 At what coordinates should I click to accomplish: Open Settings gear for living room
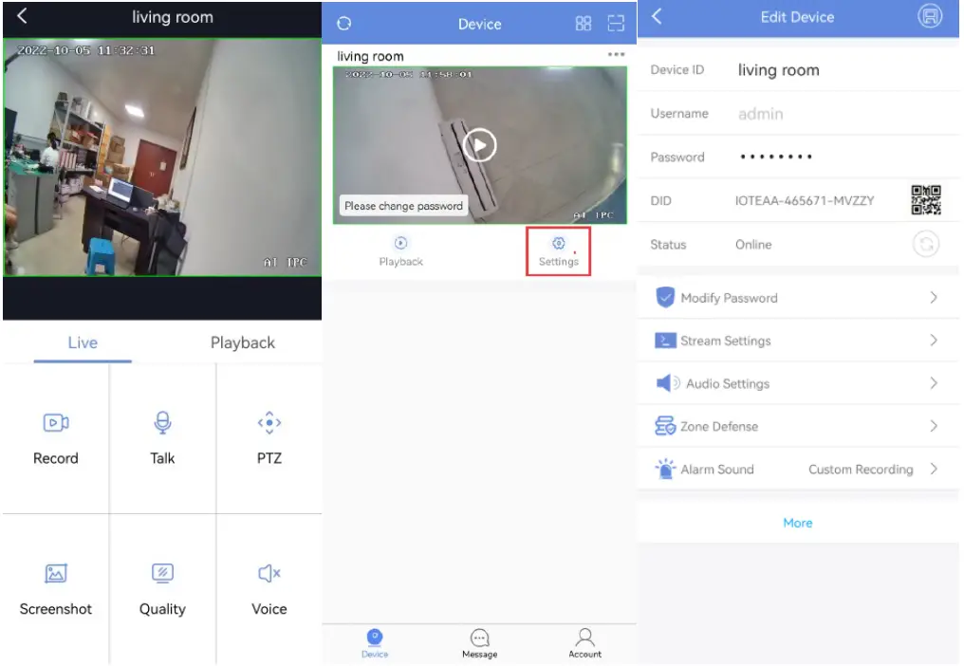(558, 250)
